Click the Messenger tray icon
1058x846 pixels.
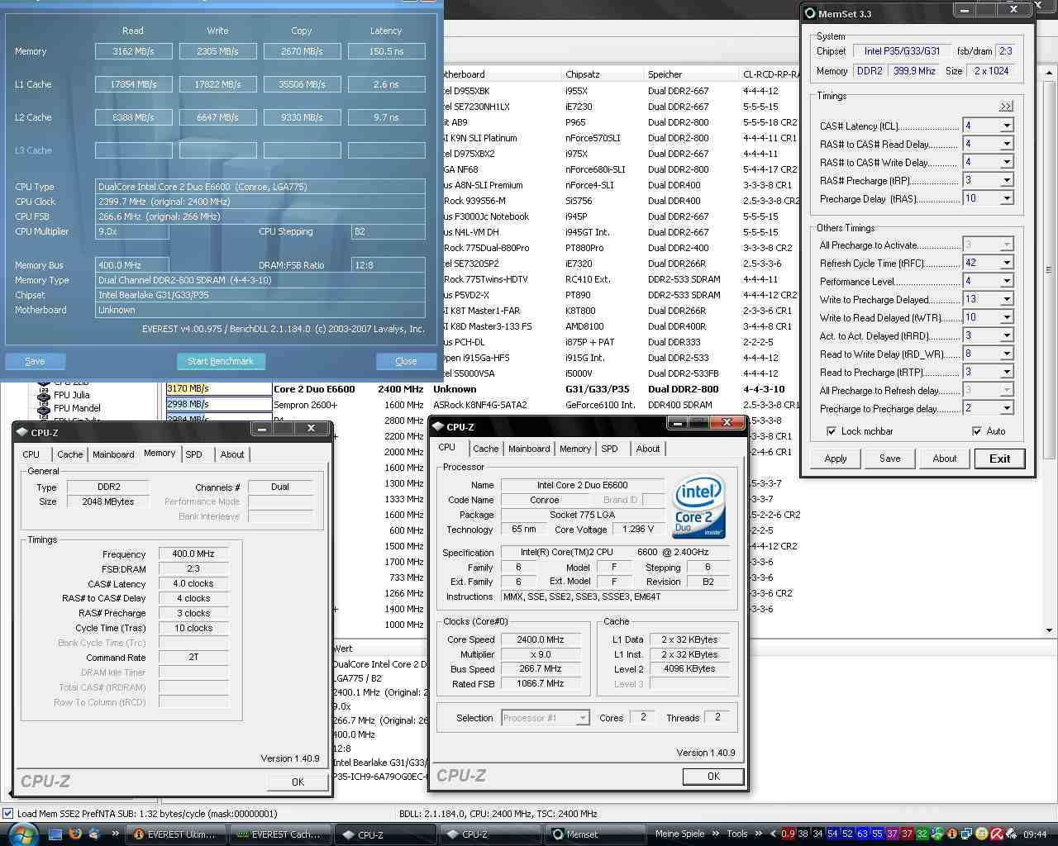click(x=937, y=834)
